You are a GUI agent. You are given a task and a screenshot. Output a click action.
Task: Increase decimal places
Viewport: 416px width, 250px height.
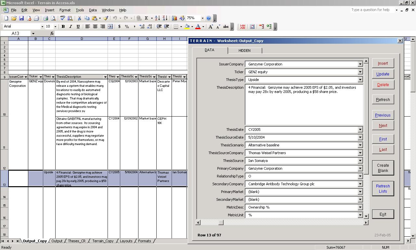[x=142, y=27]
